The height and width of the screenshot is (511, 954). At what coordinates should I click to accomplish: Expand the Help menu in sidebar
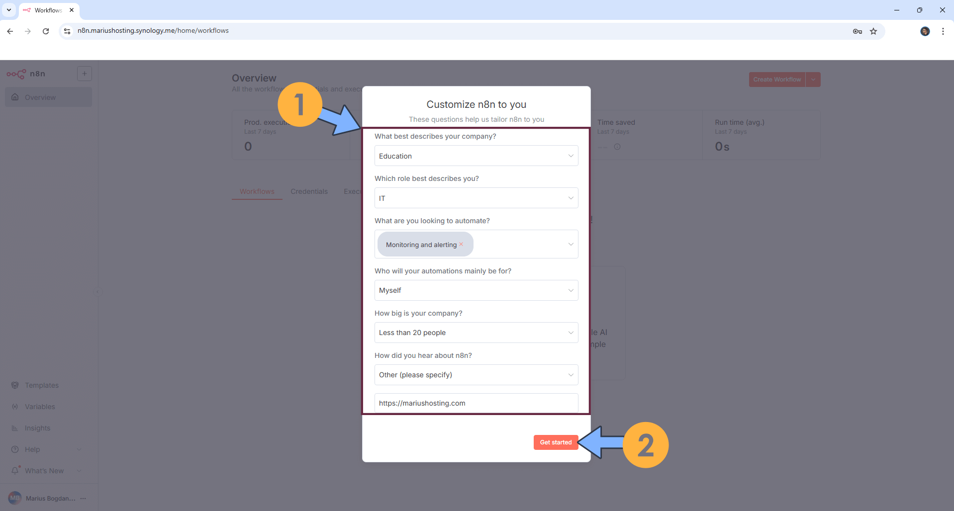pos(48,449)
